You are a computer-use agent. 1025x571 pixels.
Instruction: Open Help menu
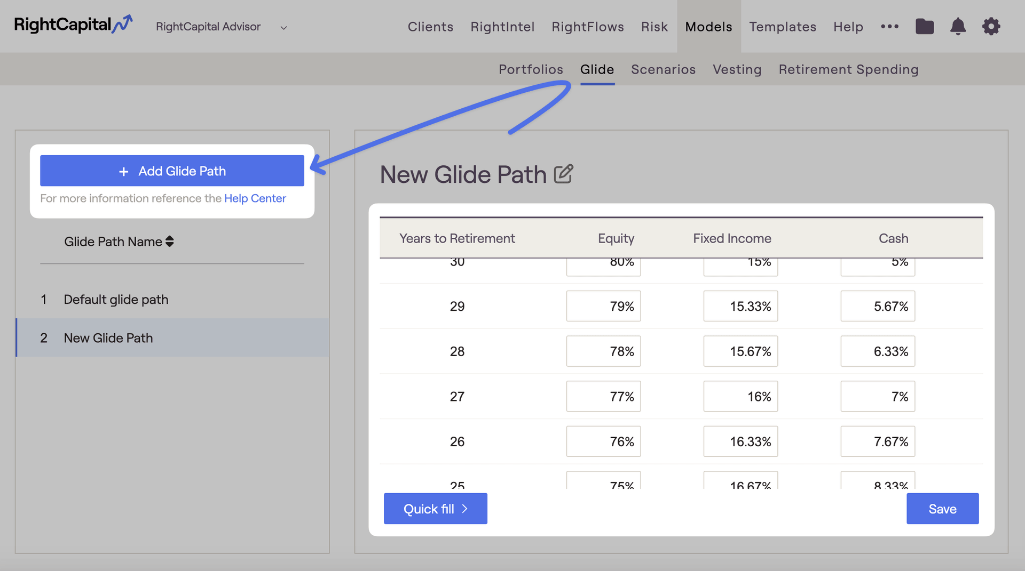click(x=848, y=27)
